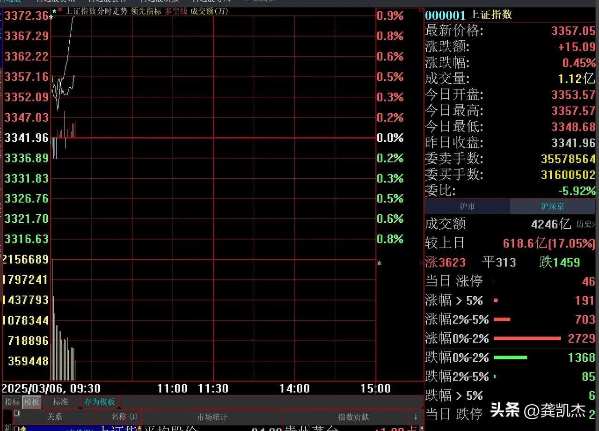Choose the 标准 template tab
Image resolution: width=599 pixels, height=431 pixels.
(x=60, y=402)
